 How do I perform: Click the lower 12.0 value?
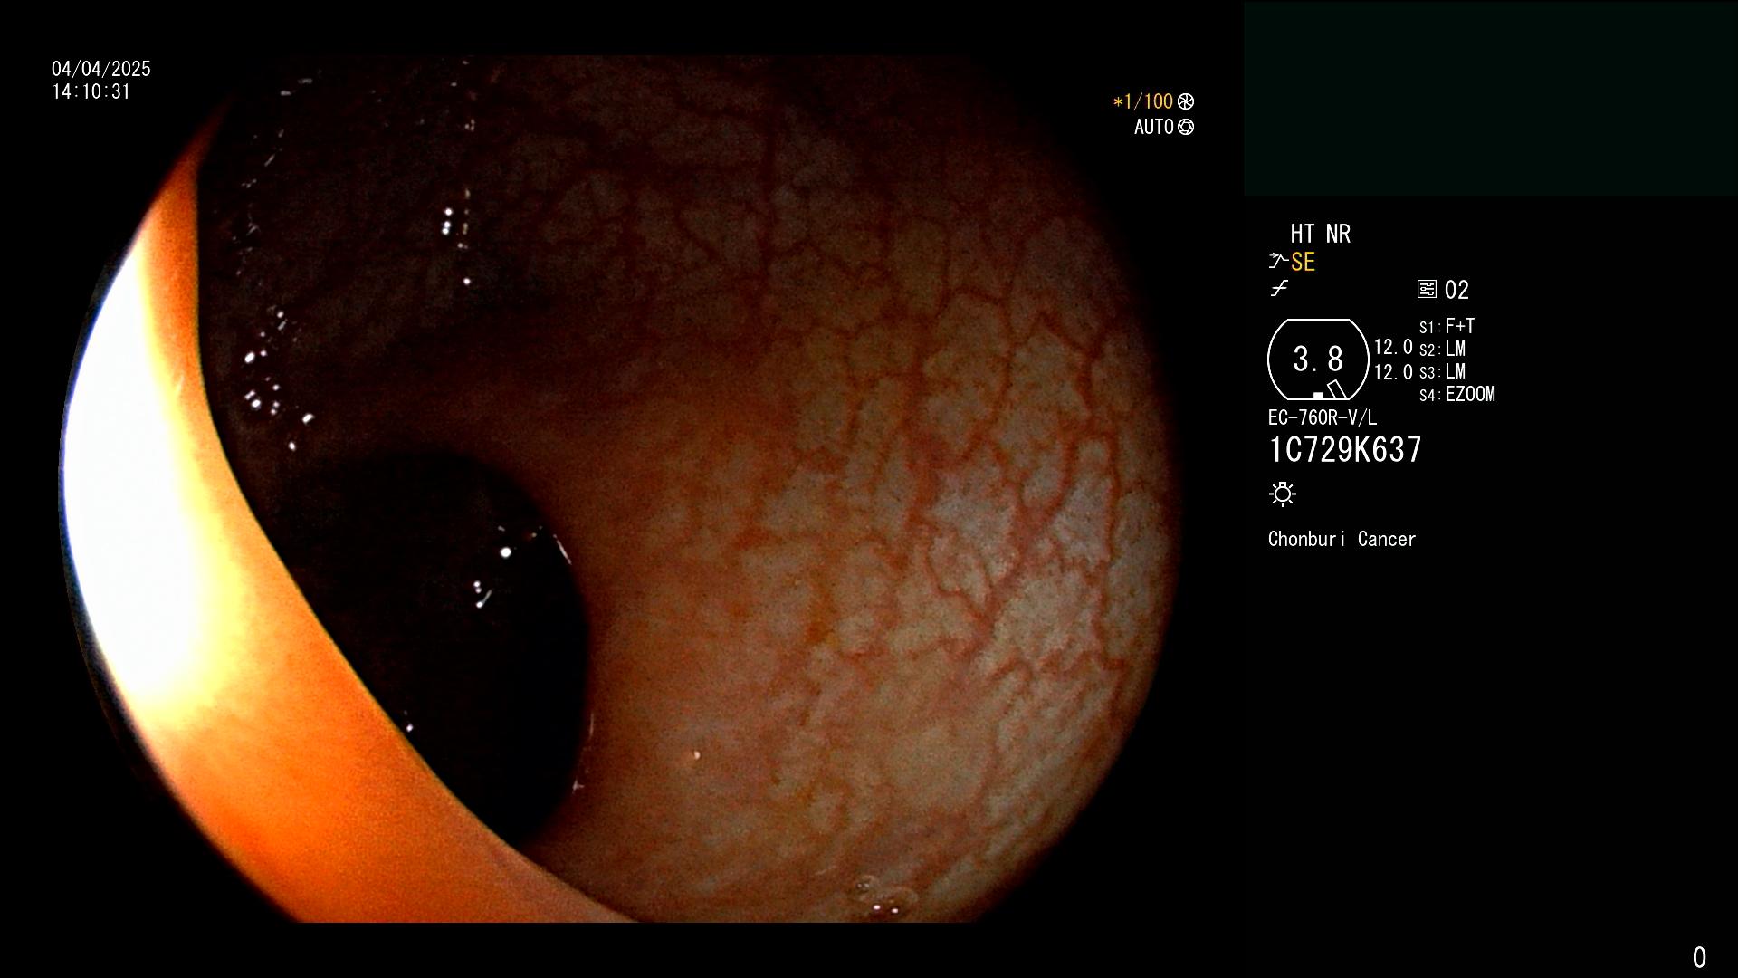(1393, 372)
